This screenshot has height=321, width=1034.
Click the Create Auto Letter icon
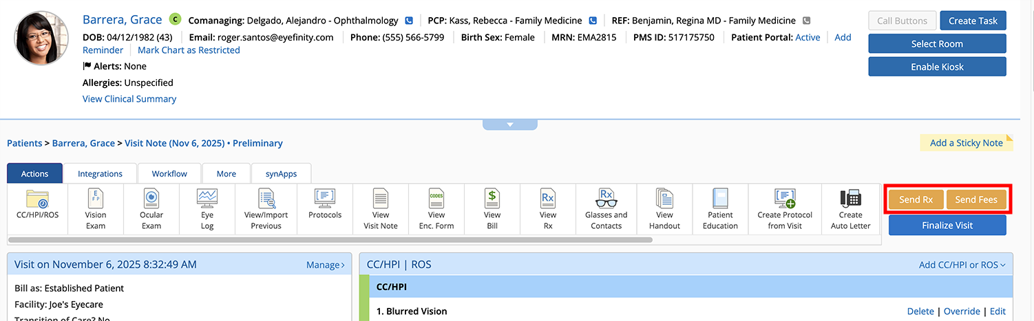click(x=850, y=199)
